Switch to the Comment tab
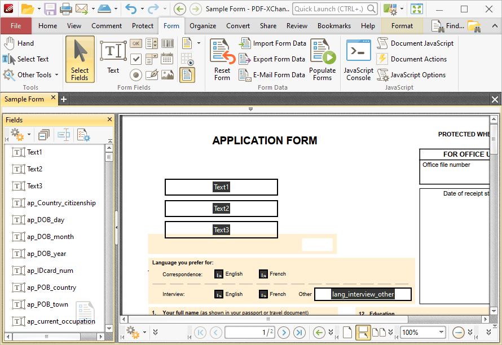This screenshot has height=345, width=502. [107, 26]
